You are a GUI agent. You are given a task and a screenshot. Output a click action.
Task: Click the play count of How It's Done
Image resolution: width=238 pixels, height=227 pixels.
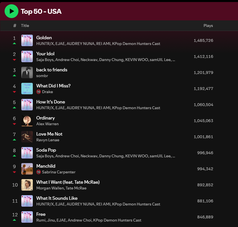click(203, 105)
